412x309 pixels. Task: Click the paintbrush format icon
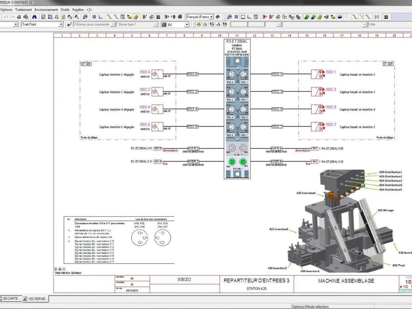tap(70, 24)
